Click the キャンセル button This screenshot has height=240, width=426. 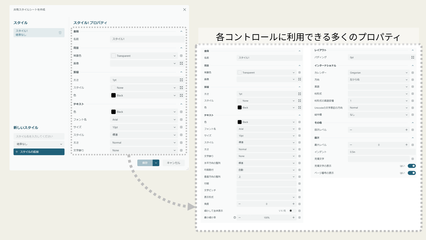coord(174,163)
